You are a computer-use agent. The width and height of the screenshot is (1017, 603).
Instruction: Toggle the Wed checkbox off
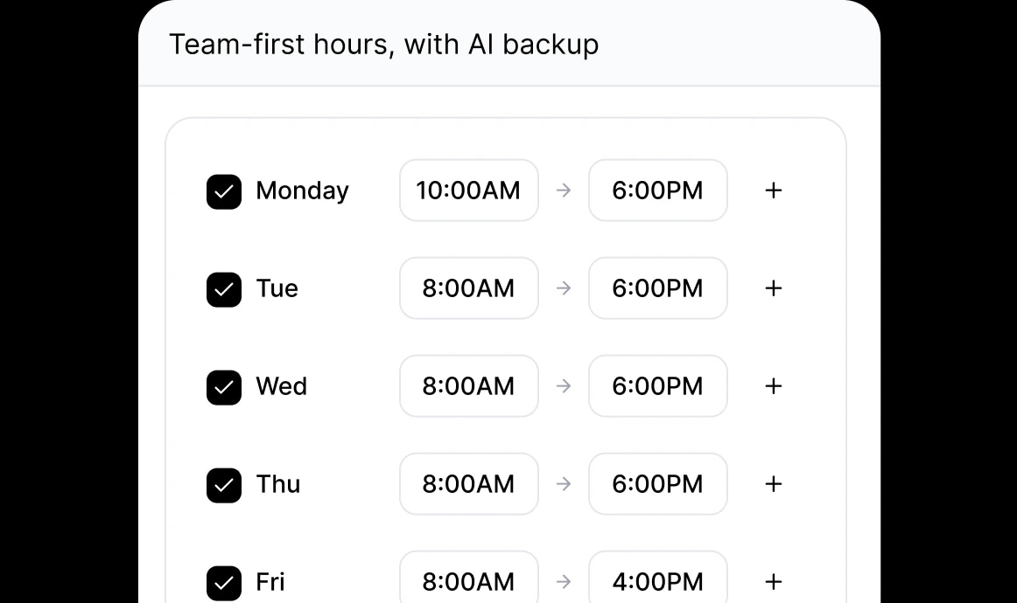point(224,387)
